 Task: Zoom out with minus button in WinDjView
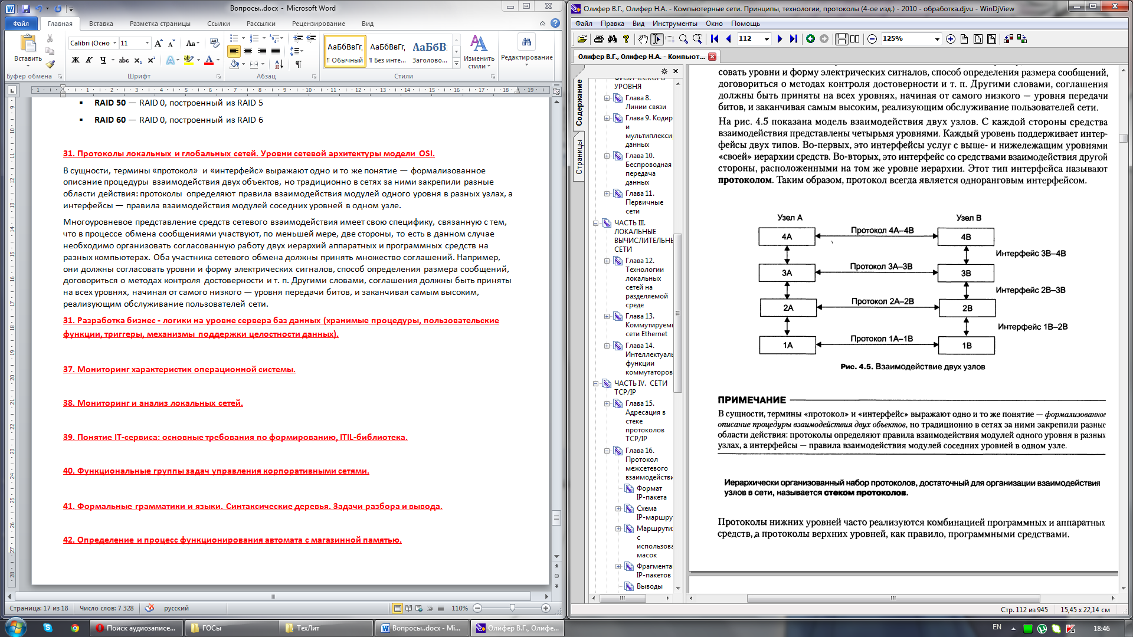click(872, 39)
